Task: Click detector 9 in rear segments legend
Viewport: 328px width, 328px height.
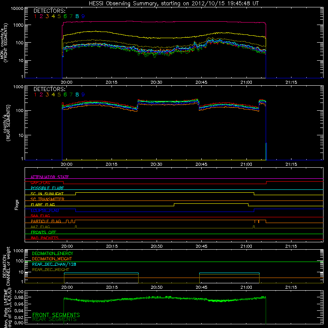Action: coord(83,95)
